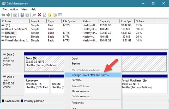Click Properties in the context menu

[77, 103]
